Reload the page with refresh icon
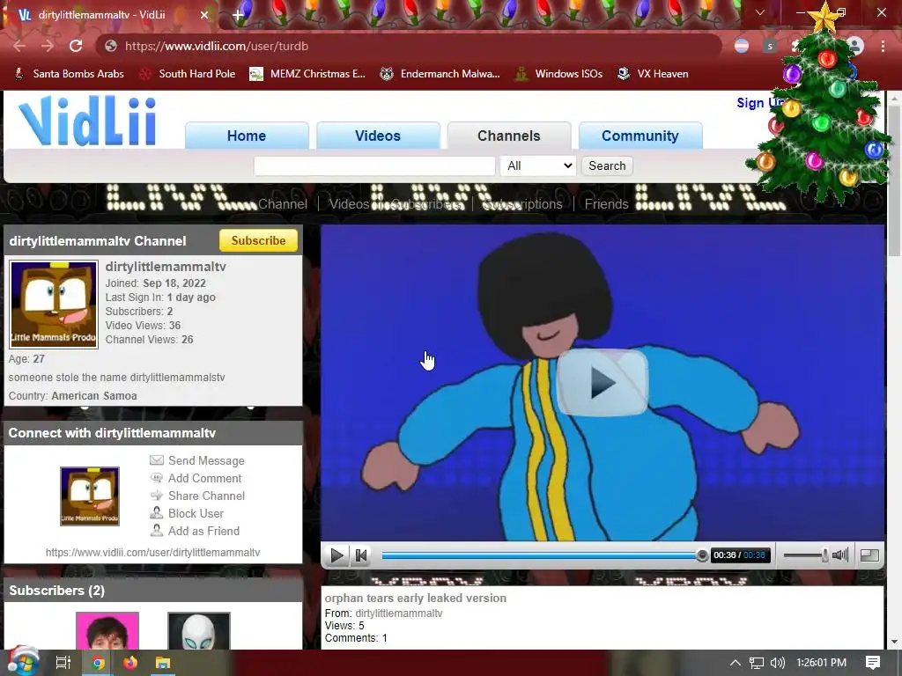Image resolution: width=902 pixels, height=676 pixels. coord(76,46)
